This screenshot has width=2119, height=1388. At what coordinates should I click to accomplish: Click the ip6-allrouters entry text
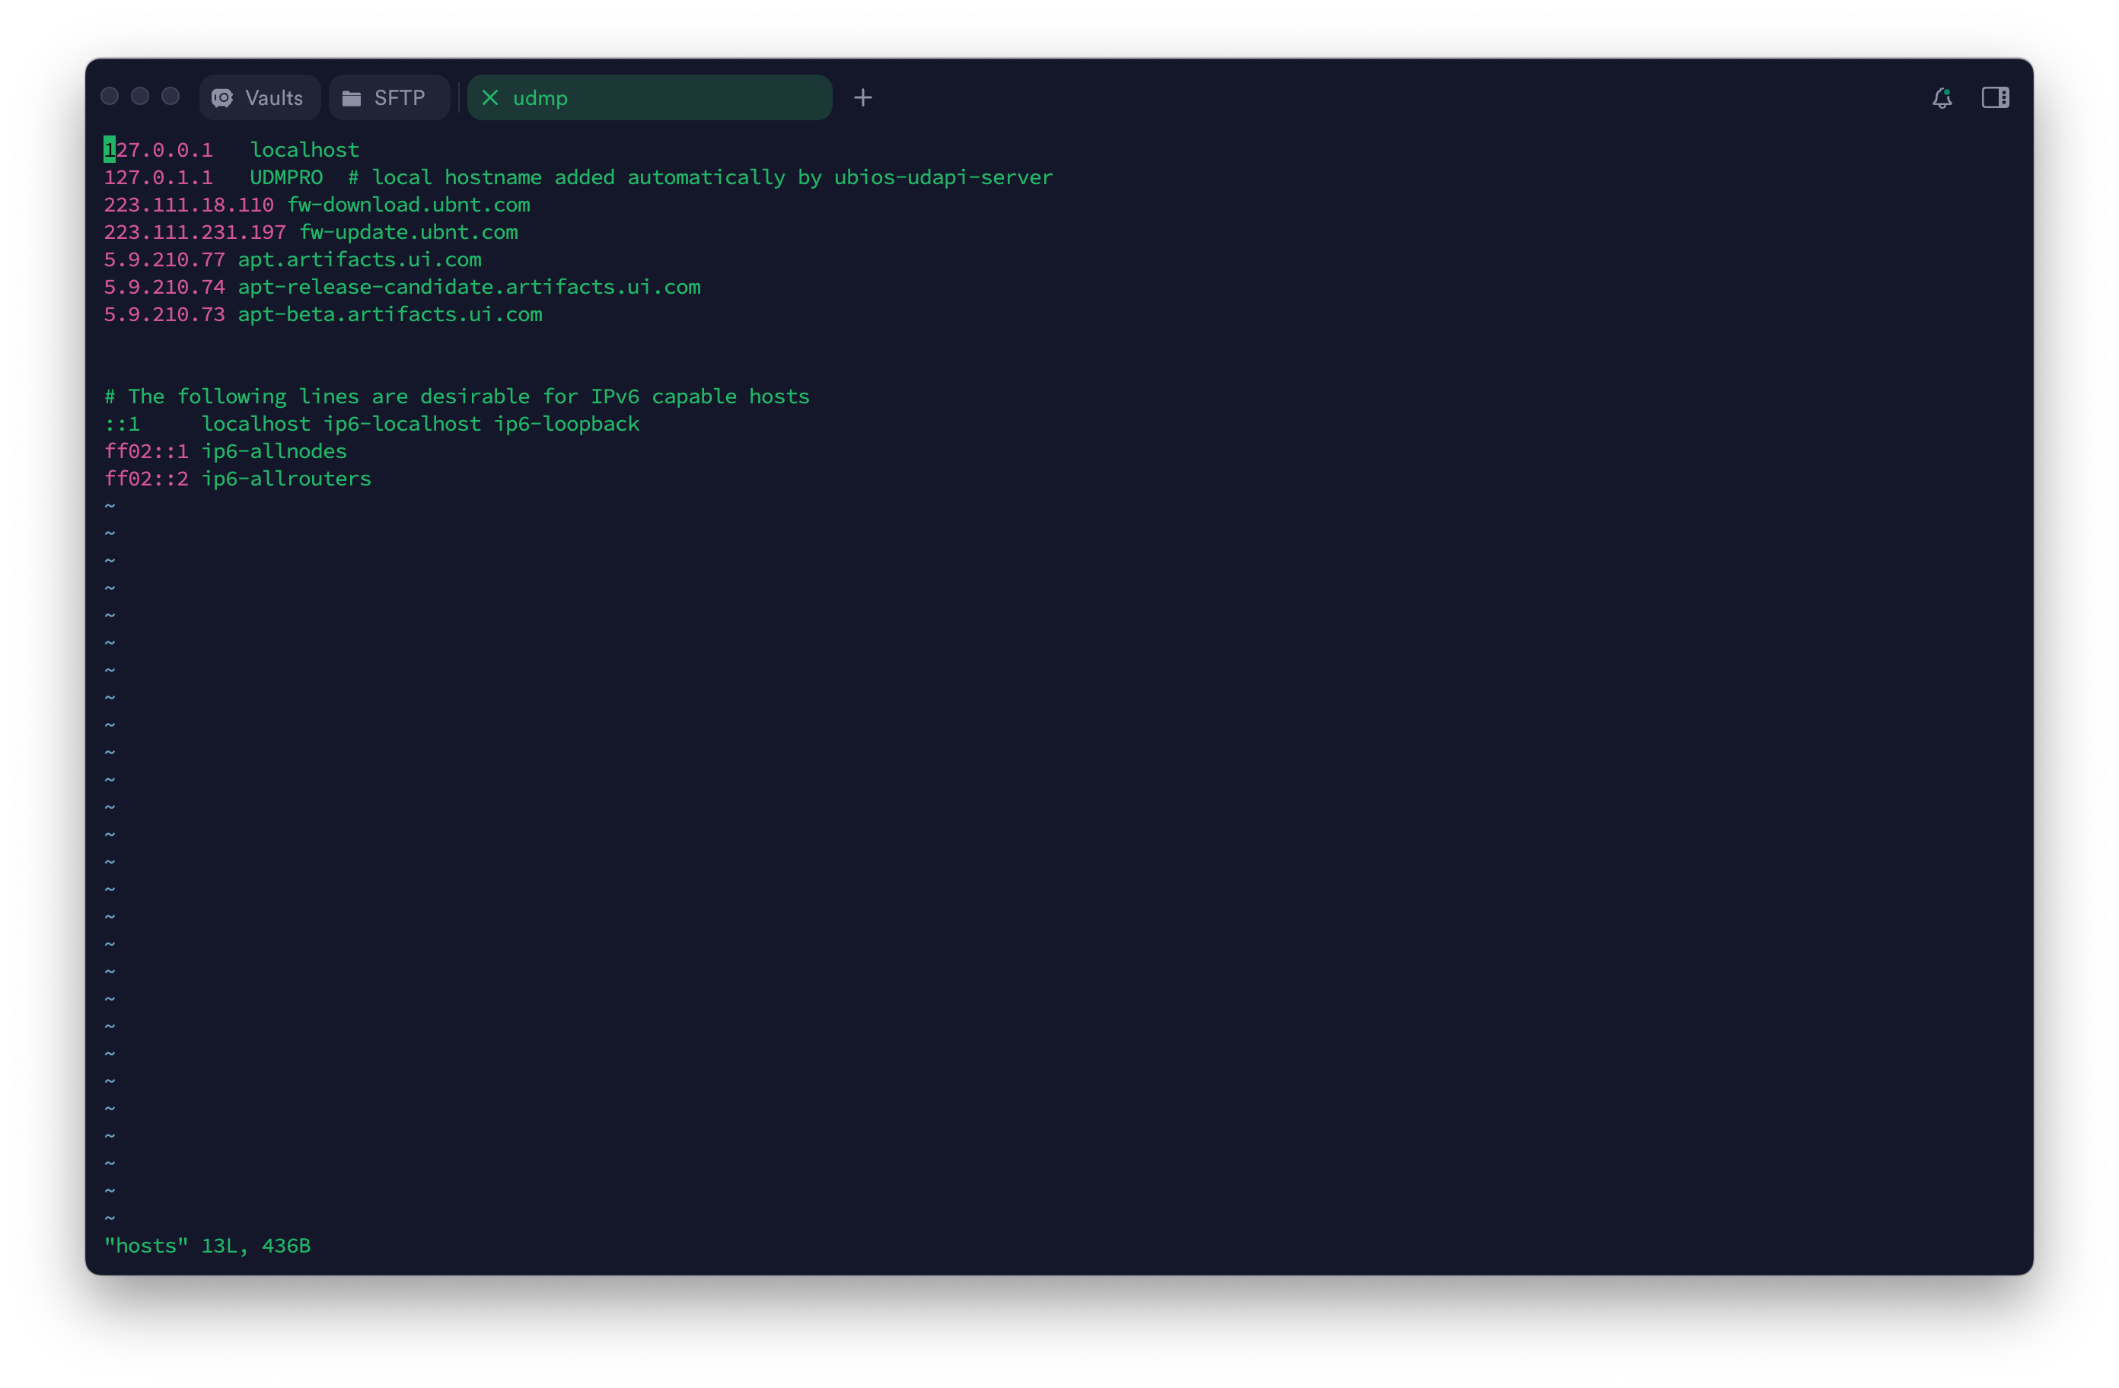tap(285, 479)
